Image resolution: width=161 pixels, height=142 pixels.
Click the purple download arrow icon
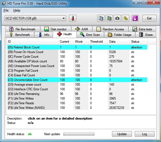(x=135, y=18)
